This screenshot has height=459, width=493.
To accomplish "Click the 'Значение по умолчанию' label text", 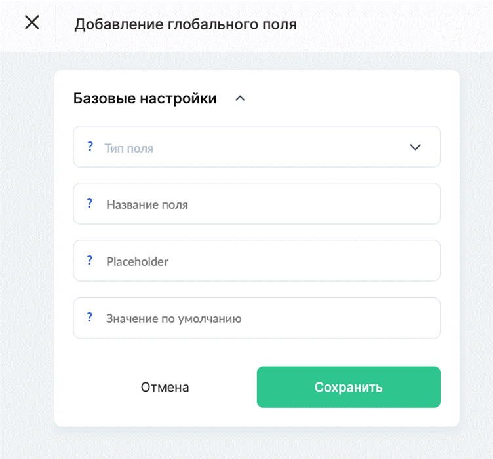I will pyautogui.click(x=174, y=319).
